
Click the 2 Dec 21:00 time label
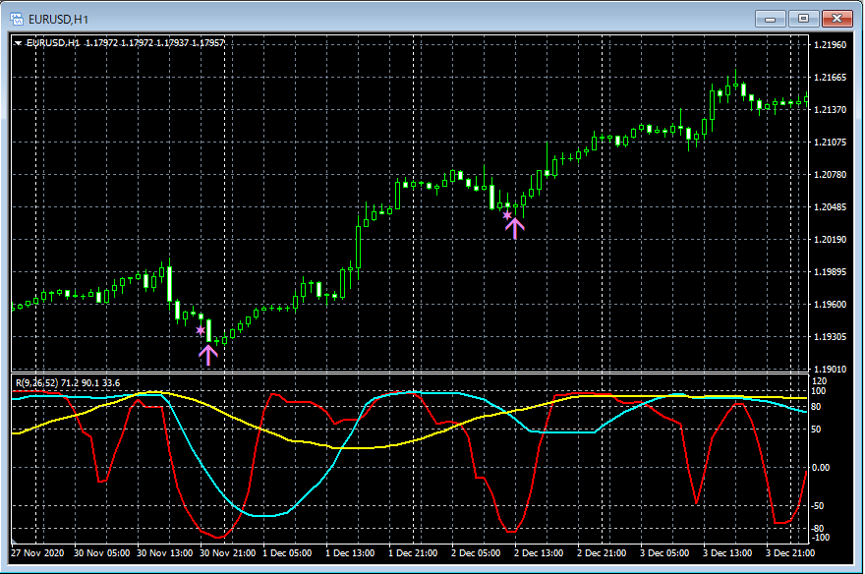pyautogui.click(x=602, y=553)
